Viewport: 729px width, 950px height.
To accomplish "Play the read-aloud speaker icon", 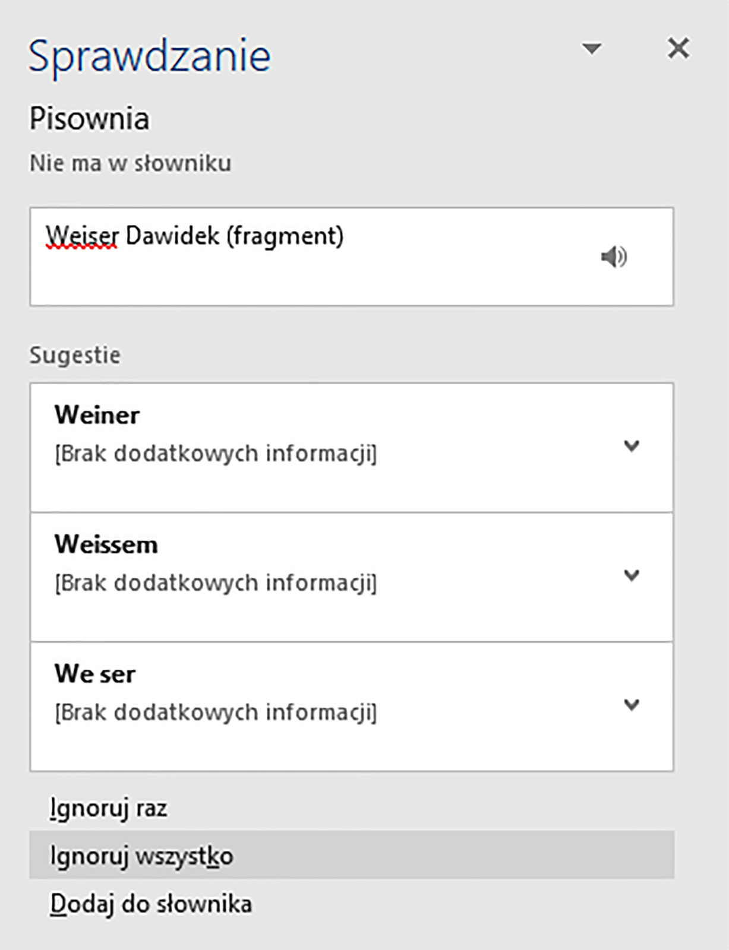I will (x=614, y=256).
